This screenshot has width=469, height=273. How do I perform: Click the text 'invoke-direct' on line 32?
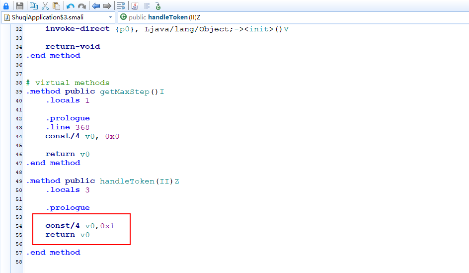[78, 29]
